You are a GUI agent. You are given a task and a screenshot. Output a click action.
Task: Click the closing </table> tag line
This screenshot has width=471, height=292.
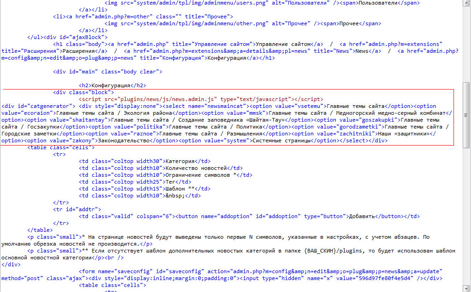(40, 230)
